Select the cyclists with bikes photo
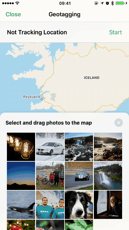 click(50, 176)
